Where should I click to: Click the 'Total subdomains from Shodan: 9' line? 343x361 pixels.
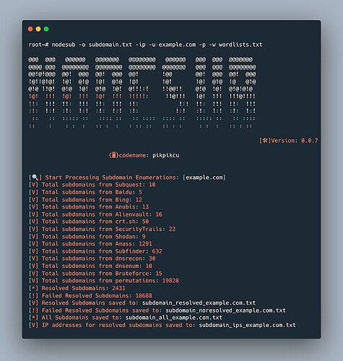coord(87,237)
